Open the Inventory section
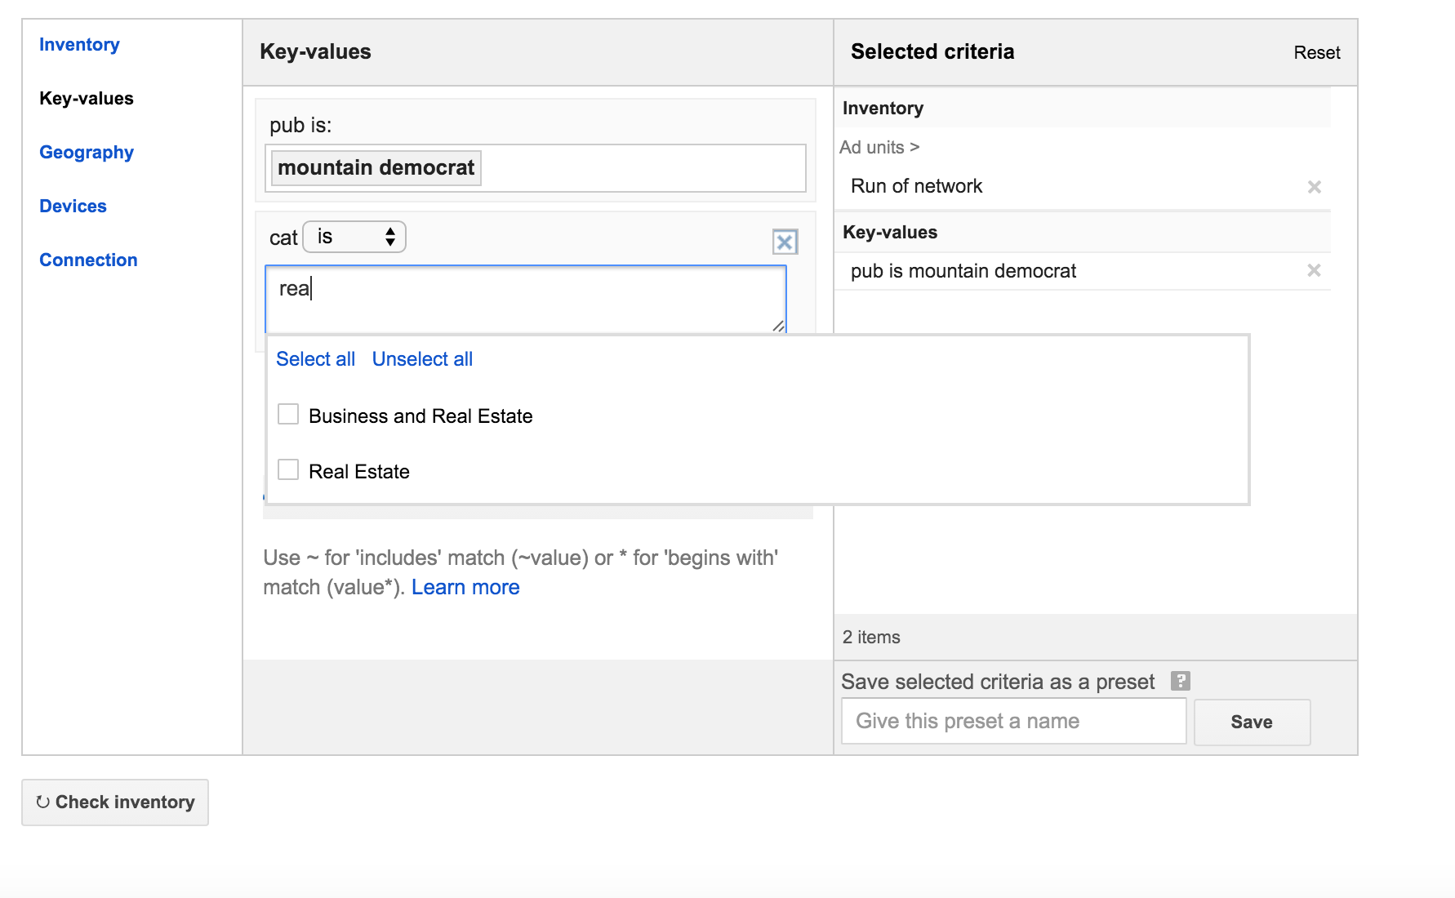The width and height of the screenshot is (1455, 898). coord(79,45)
